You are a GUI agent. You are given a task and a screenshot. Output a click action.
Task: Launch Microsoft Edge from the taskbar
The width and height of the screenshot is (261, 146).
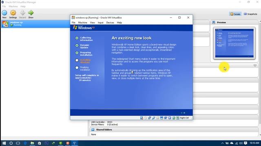[25, 143]
